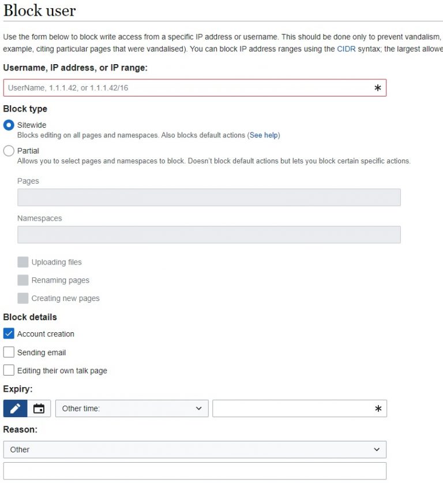Click the required asterisk on the expiry field
443x483 pixels.
pyautogui.click(x=378, y=408)
